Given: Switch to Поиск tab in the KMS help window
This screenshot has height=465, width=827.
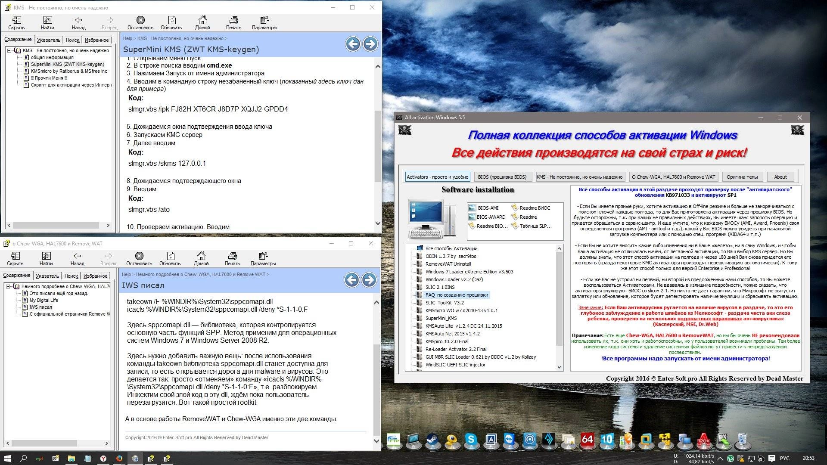Looking at the screenshot, I should pos(72,40).
